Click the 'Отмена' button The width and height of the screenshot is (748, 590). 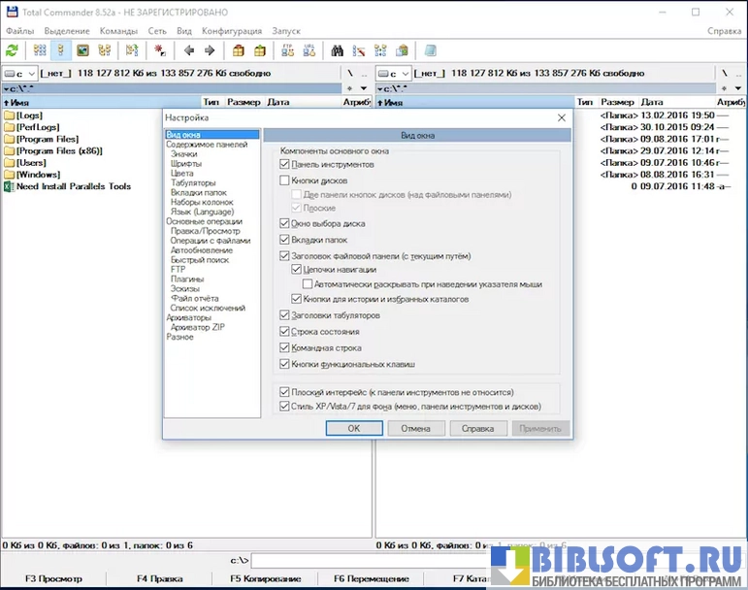(x=415, y=428)
